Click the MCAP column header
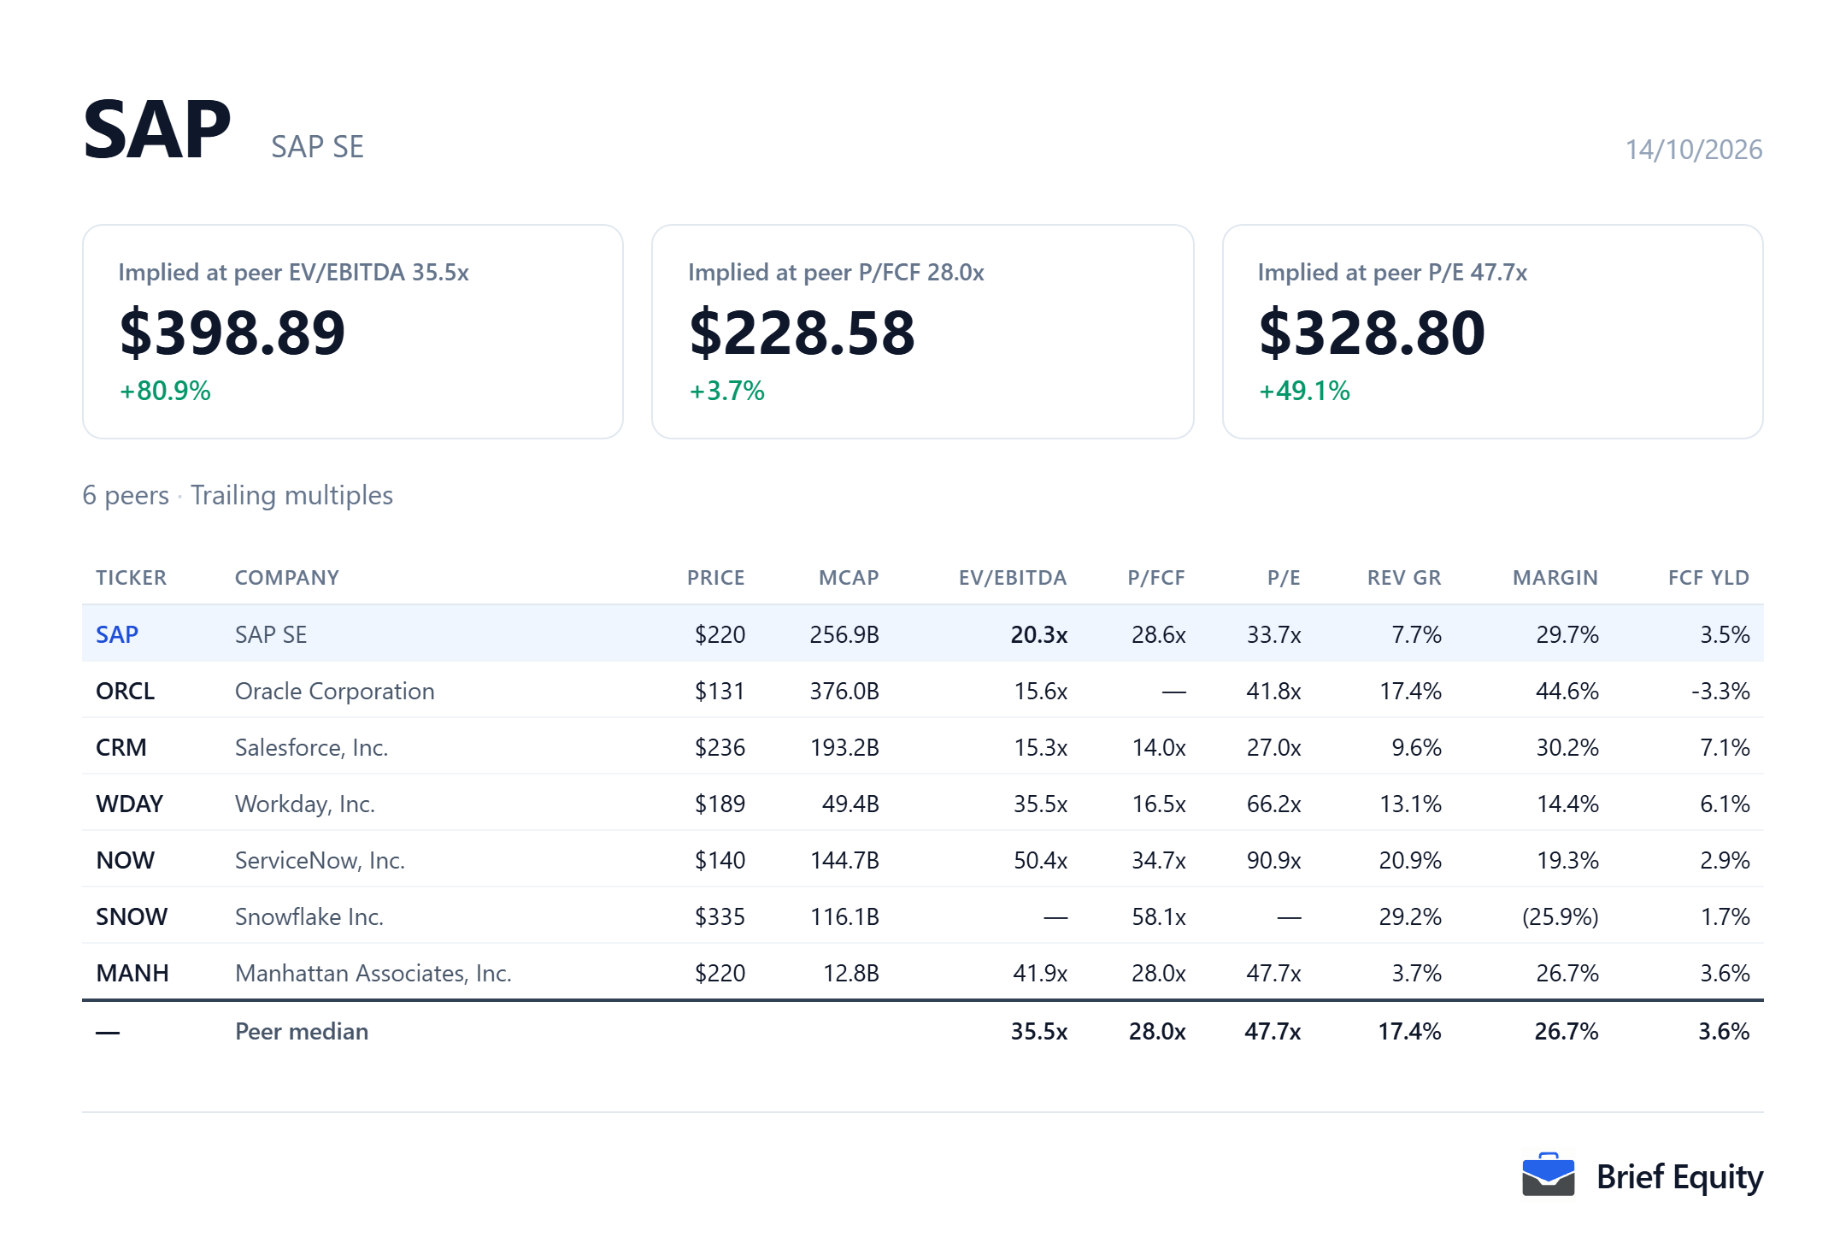 tap(848, 578)
